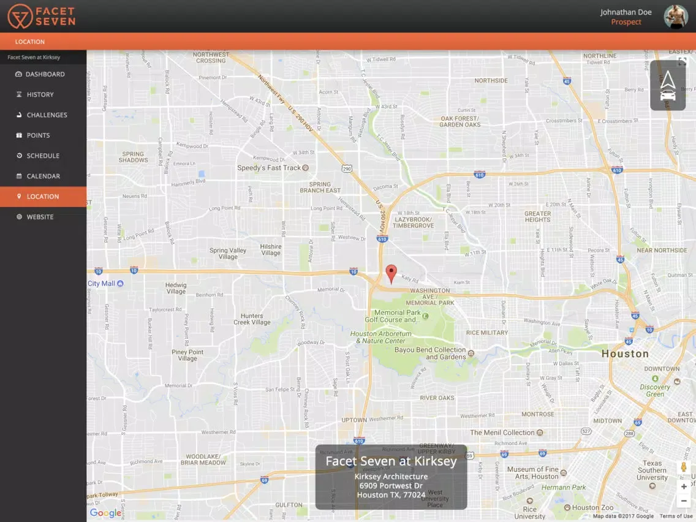Screen dimensions: 696x522
Task: Click the Facet Seven logo
Action: coord(41,16)
